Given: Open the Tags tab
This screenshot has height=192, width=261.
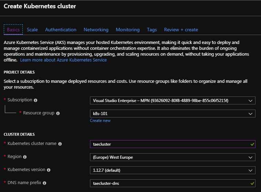Looking at the screenshot, I should [152, 30].
